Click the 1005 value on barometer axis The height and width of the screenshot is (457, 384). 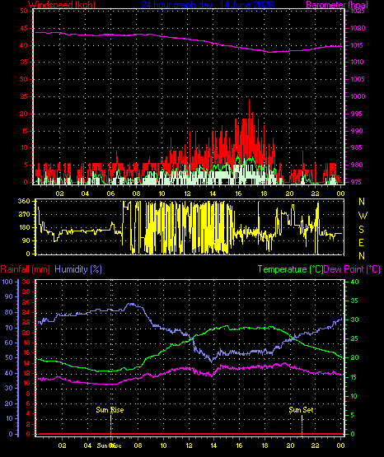358,79
